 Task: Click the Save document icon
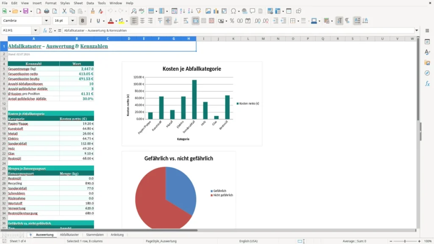[x=26, y=11]
